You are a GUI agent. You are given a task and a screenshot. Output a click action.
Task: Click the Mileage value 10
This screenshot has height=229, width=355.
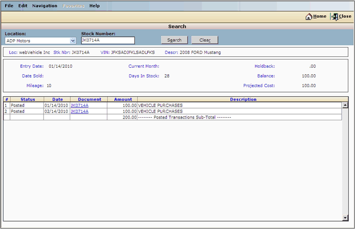pos(49,86)
